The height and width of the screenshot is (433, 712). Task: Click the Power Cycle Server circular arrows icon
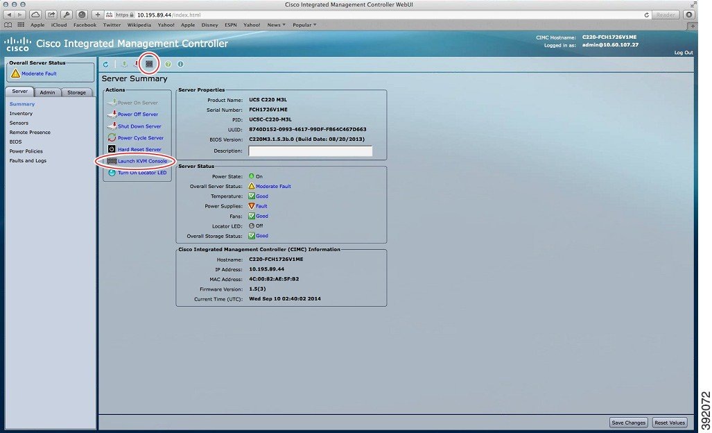[x=112, y=137]
